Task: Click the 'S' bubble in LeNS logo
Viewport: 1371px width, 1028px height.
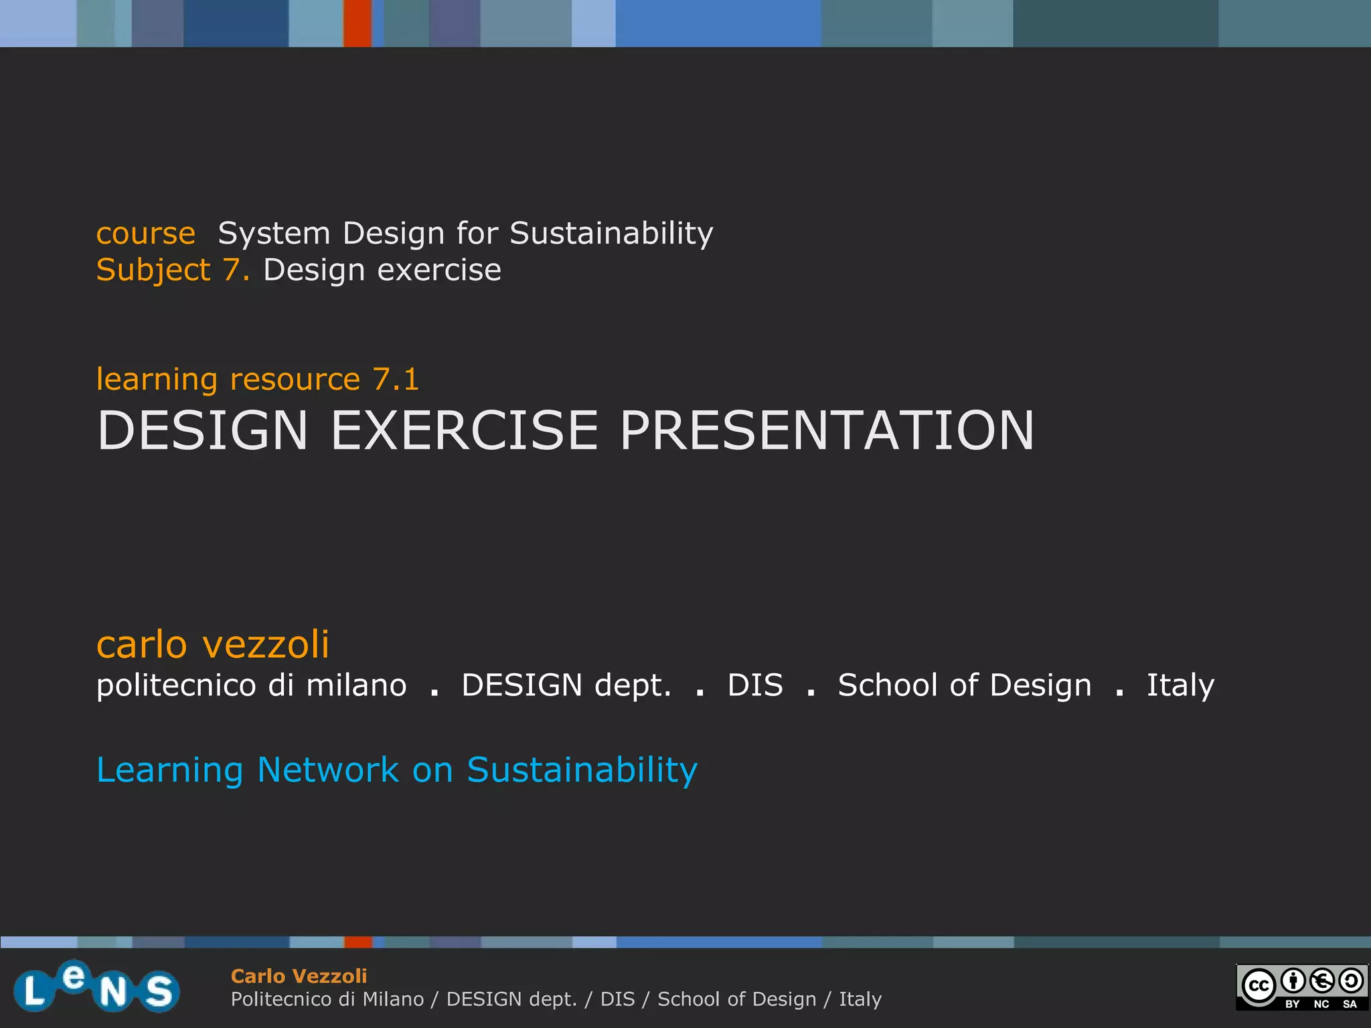Action: [x=159, y=991]
